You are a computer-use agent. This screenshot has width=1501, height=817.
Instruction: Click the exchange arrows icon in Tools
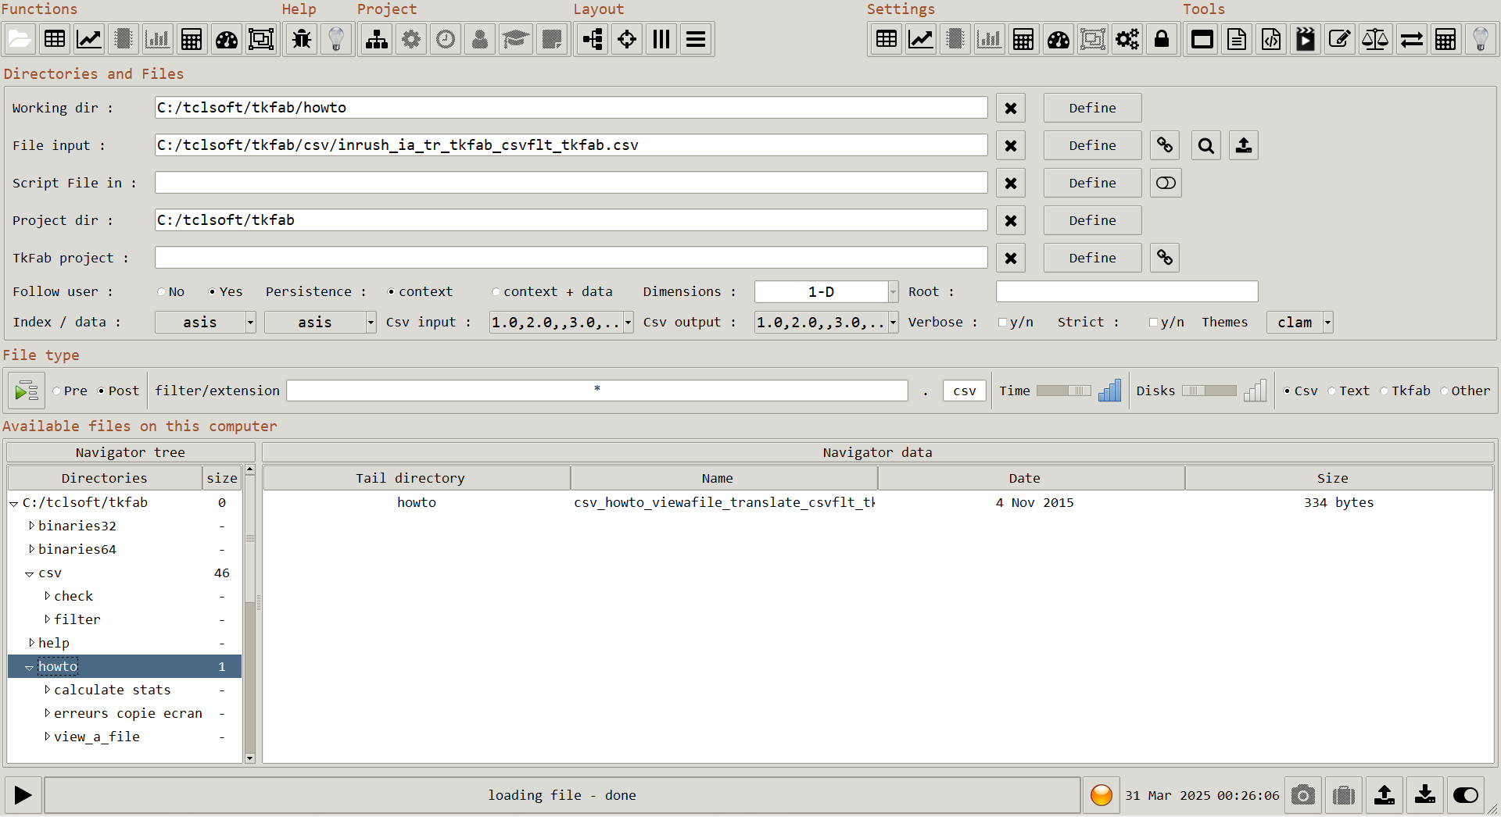point(1412,39)
